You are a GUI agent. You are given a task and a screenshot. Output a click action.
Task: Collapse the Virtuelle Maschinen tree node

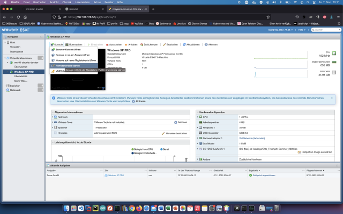(x=5, y=58)
